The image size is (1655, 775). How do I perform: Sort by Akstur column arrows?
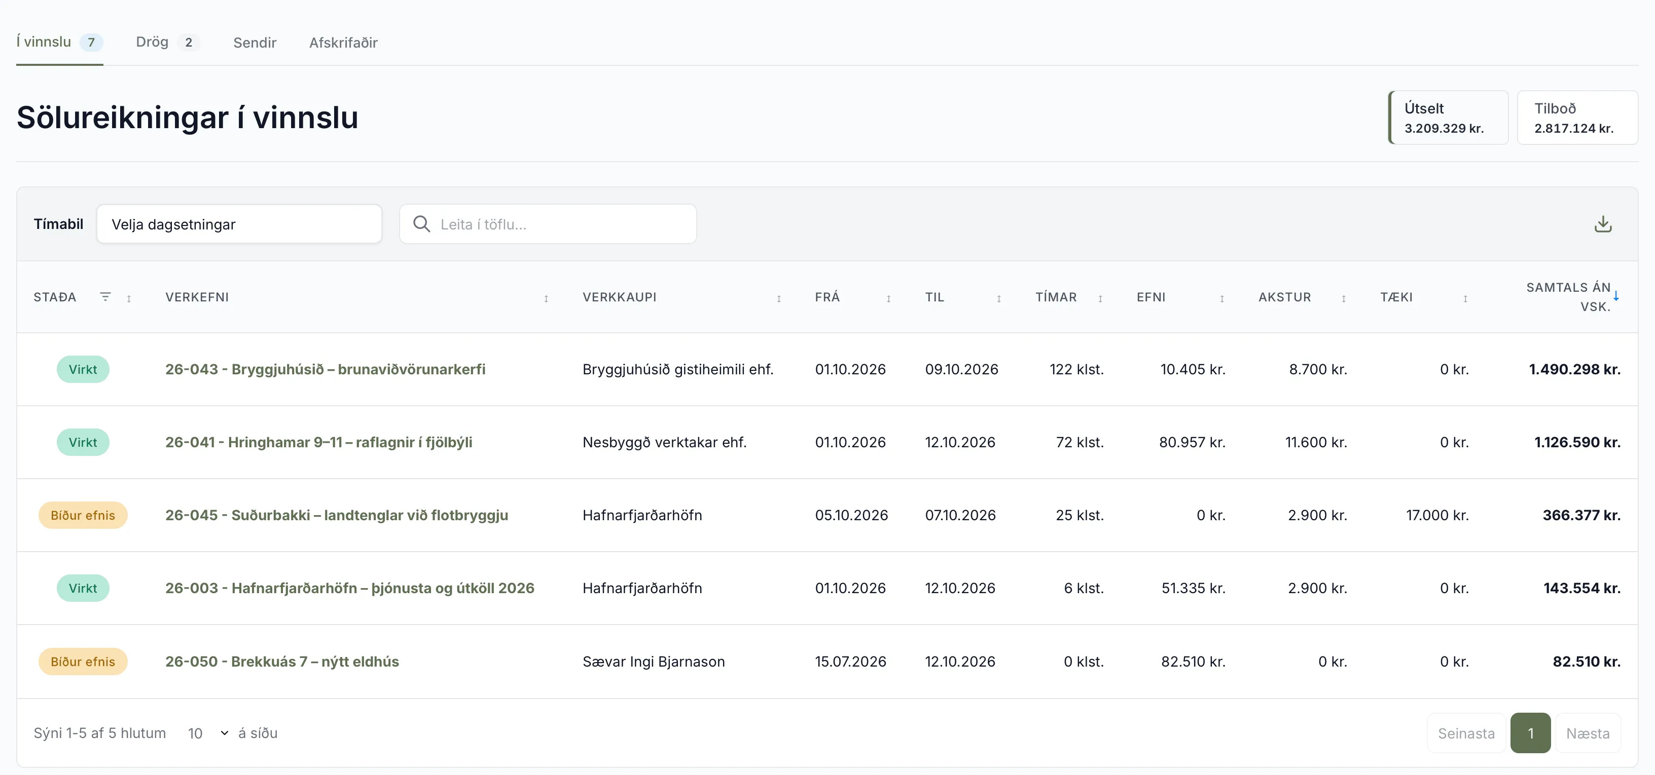(x=1343, y=298)
